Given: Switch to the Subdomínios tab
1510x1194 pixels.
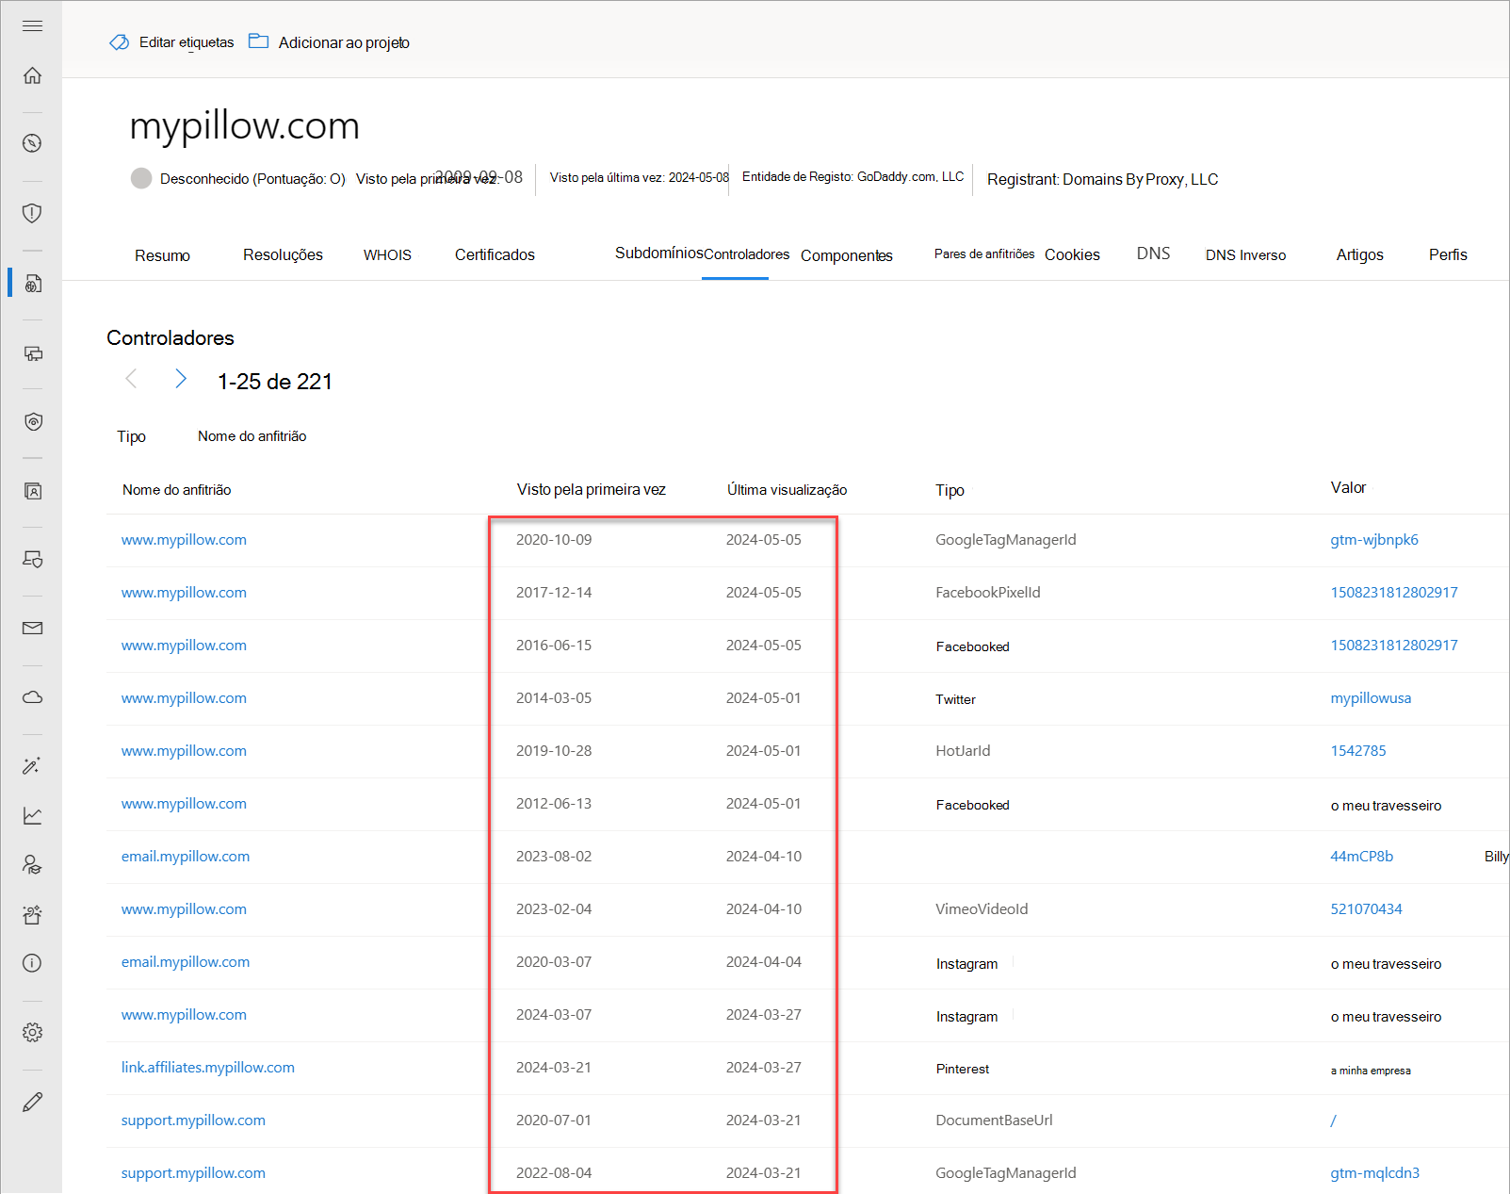Looking at the screenshot, I should (x=658, y=253).
